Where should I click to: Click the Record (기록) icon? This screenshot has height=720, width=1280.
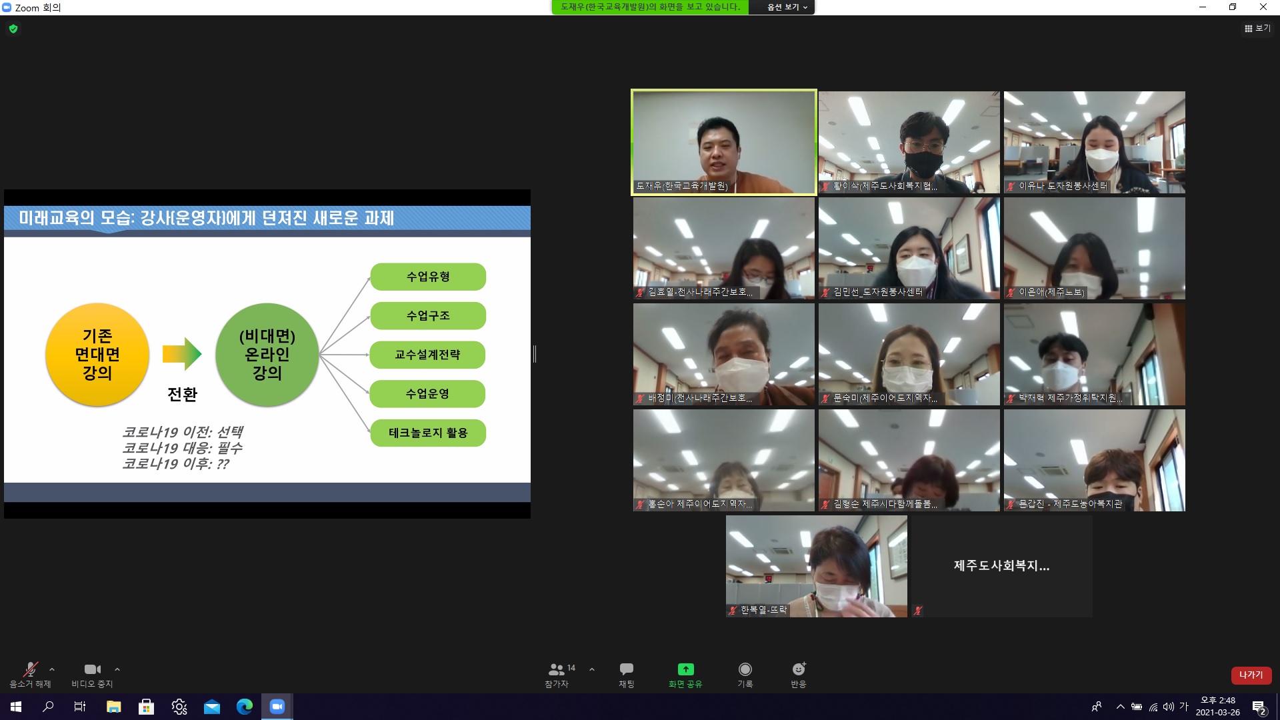(745, 674)
